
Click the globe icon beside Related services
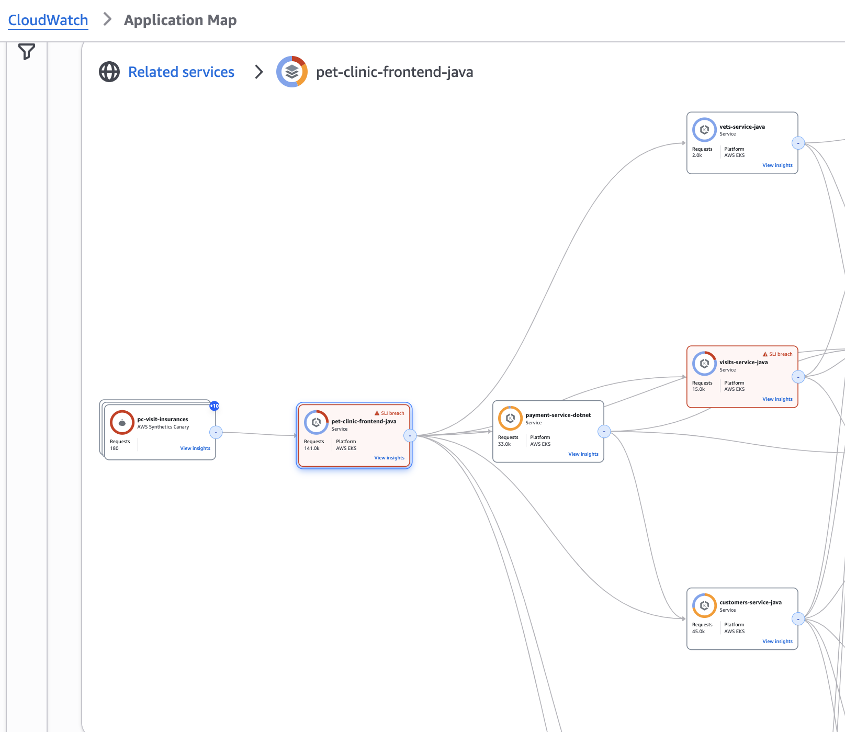109,72
